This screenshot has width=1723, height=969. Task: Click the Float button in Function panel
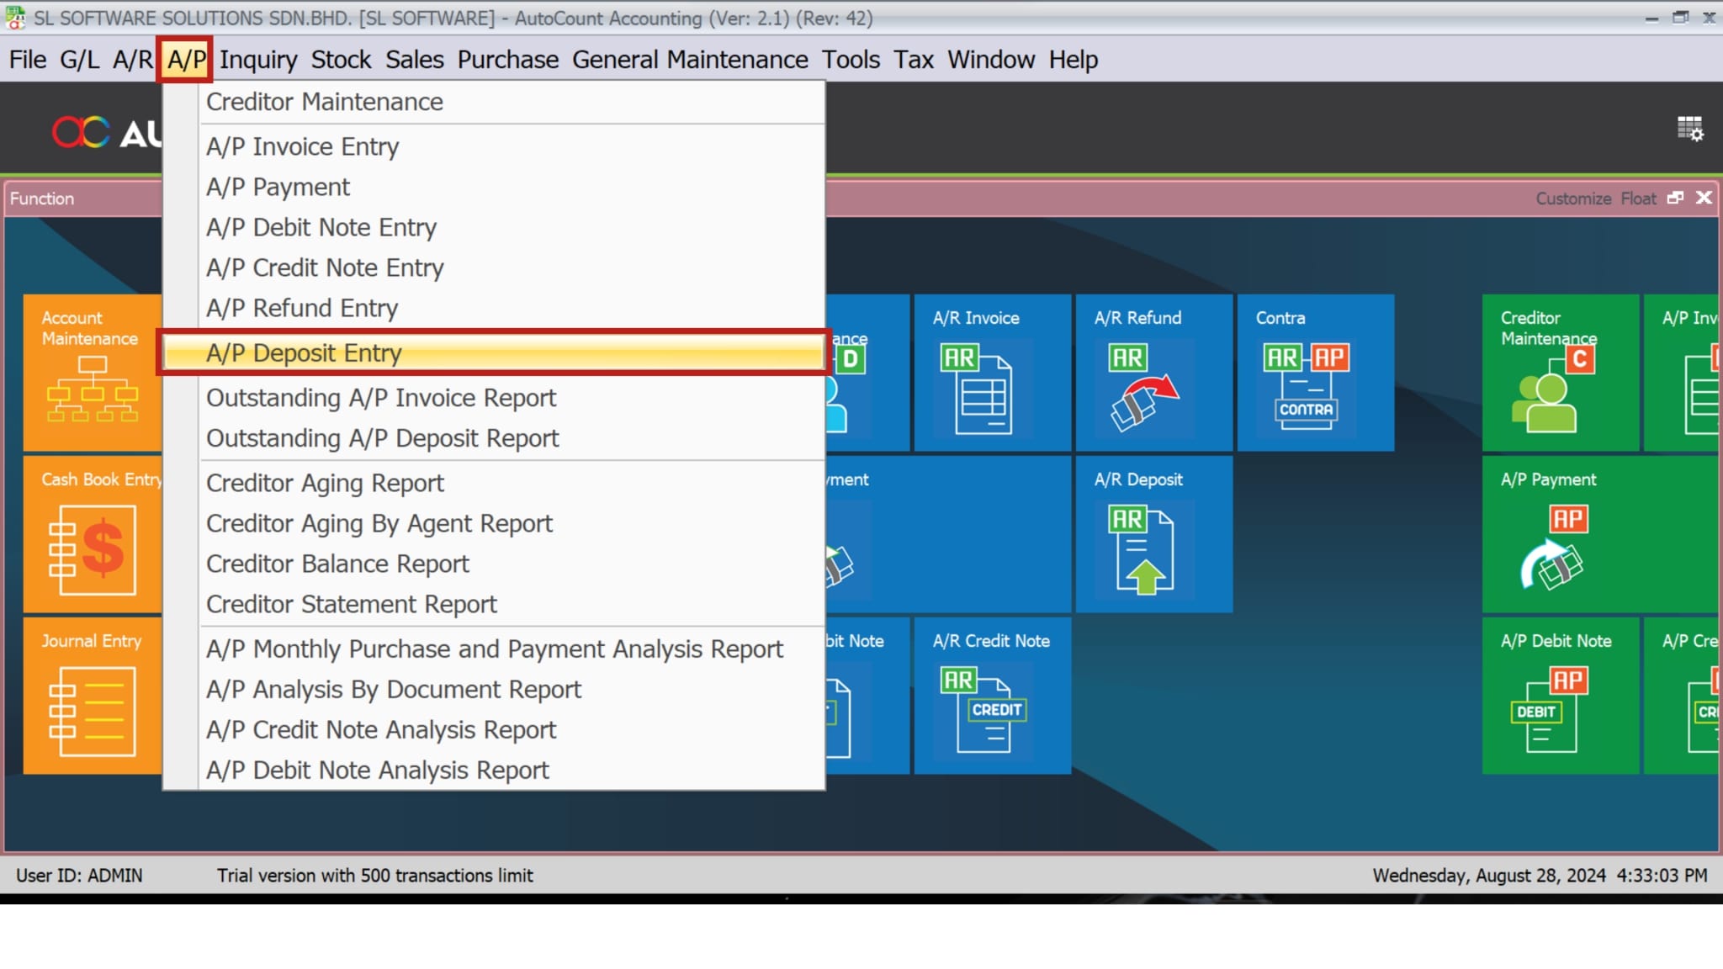[x=1637, y=199]
